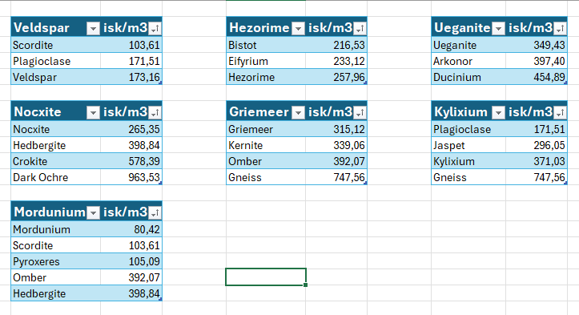Select the Eifyrium cell
The image size is (579, 315).
click(266, 61)
